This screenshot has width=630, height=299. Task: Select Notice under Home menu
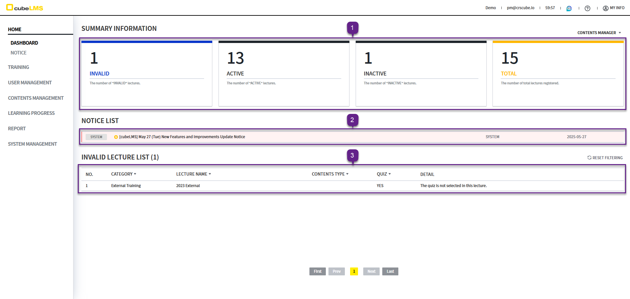(x=18, y=53)
